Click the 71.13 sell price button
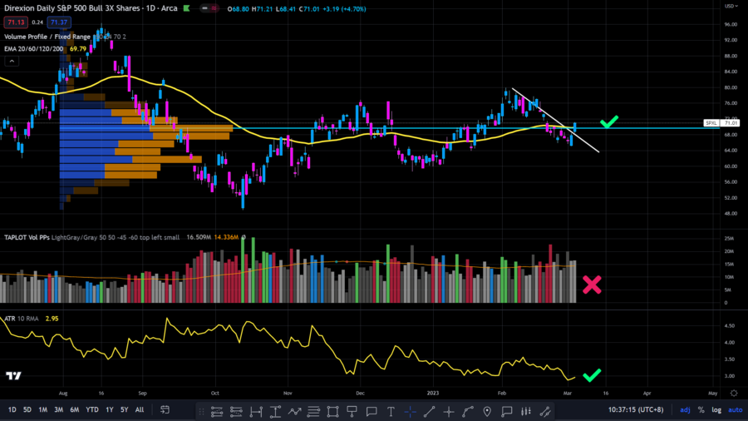 (x=14, y=22)
